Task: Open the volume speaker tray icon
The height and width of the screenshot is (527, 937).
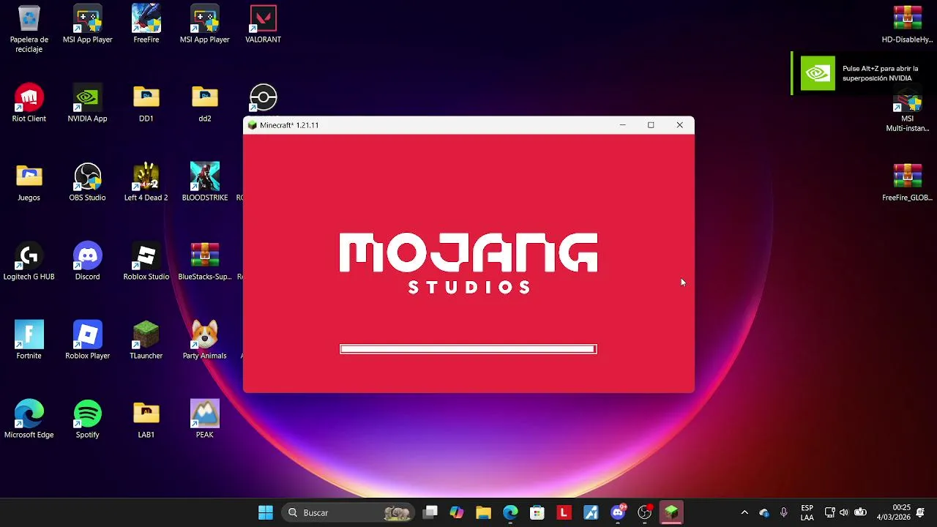Action: point(844,512)
